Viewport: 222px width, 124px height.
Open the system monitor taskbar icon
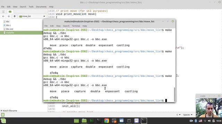tap(92, 121)
